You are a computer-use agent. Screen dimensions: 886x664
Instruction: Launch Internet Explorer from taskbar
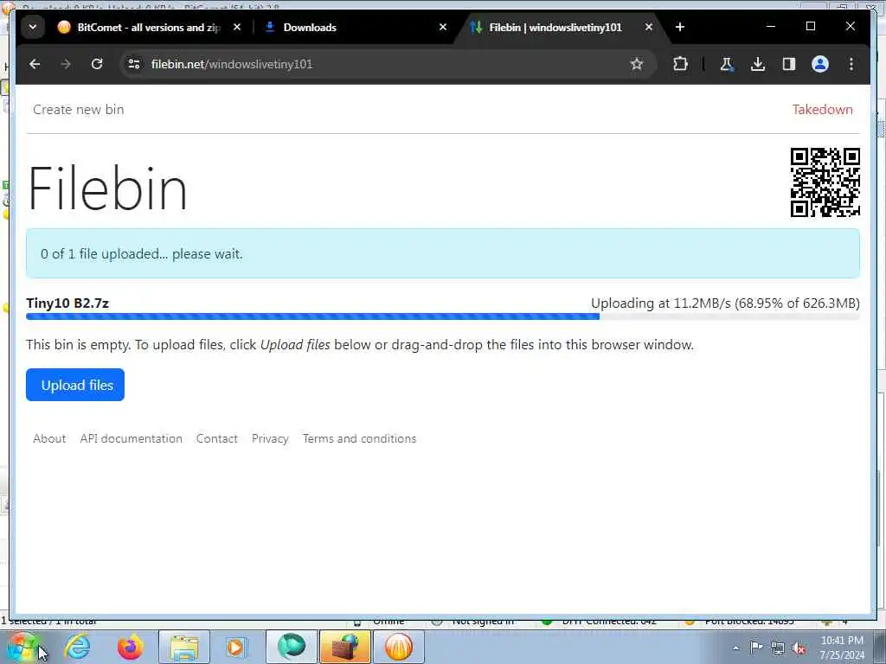tap(77, 647)
